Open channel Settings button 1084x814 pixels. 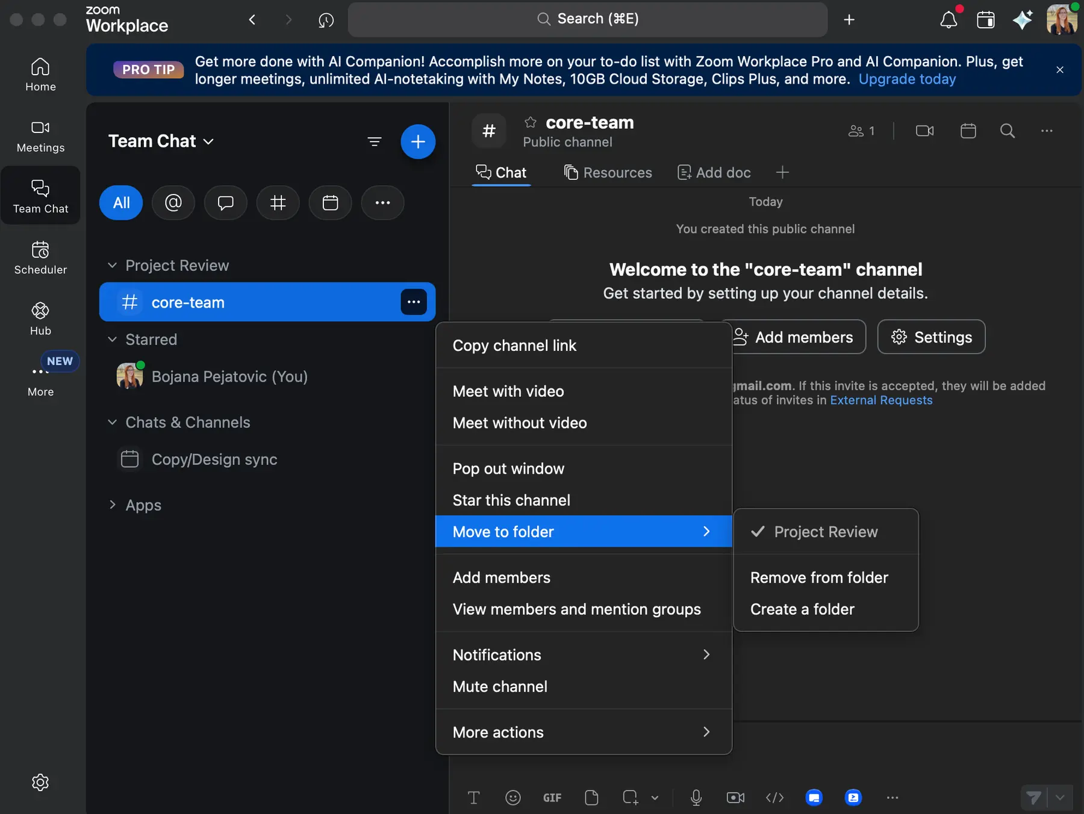931,337
